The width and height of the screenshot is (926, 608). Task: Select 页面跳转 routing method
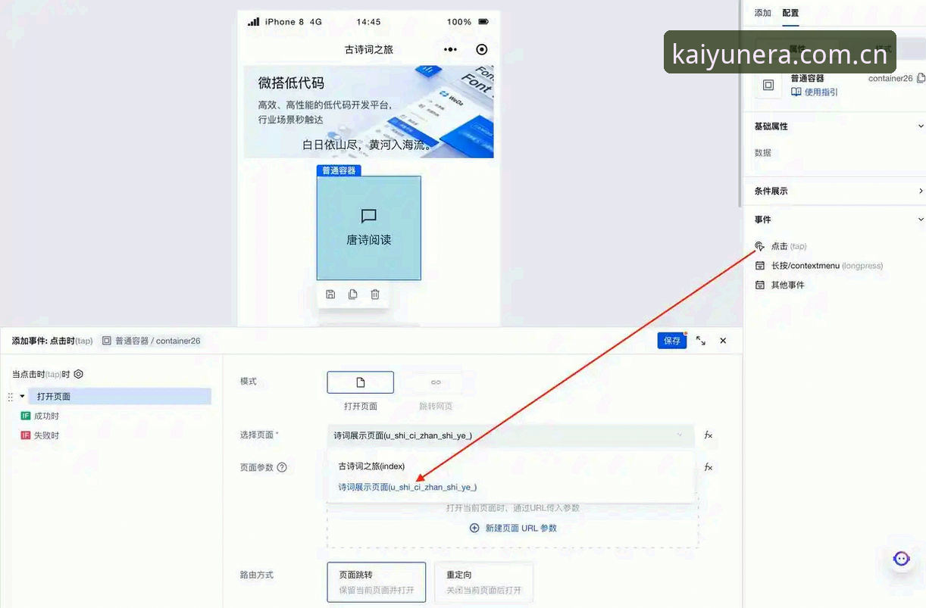click(377, 582)
